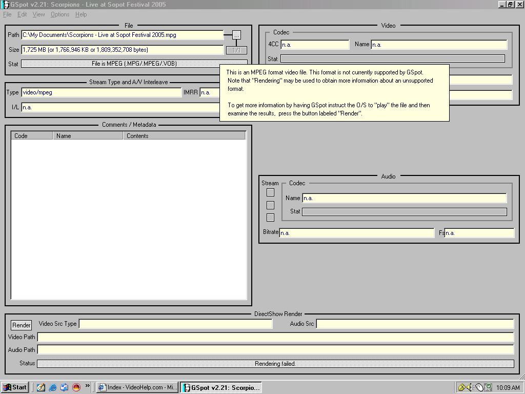Screen dimensions: 525x394
Task: Open the View menu
Action: (x=38, y=14)
